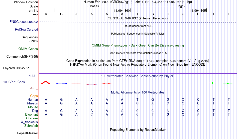The image size is (237, 139).
Task: Open the 100 Vert. Cons label
Action: (14, 82)
